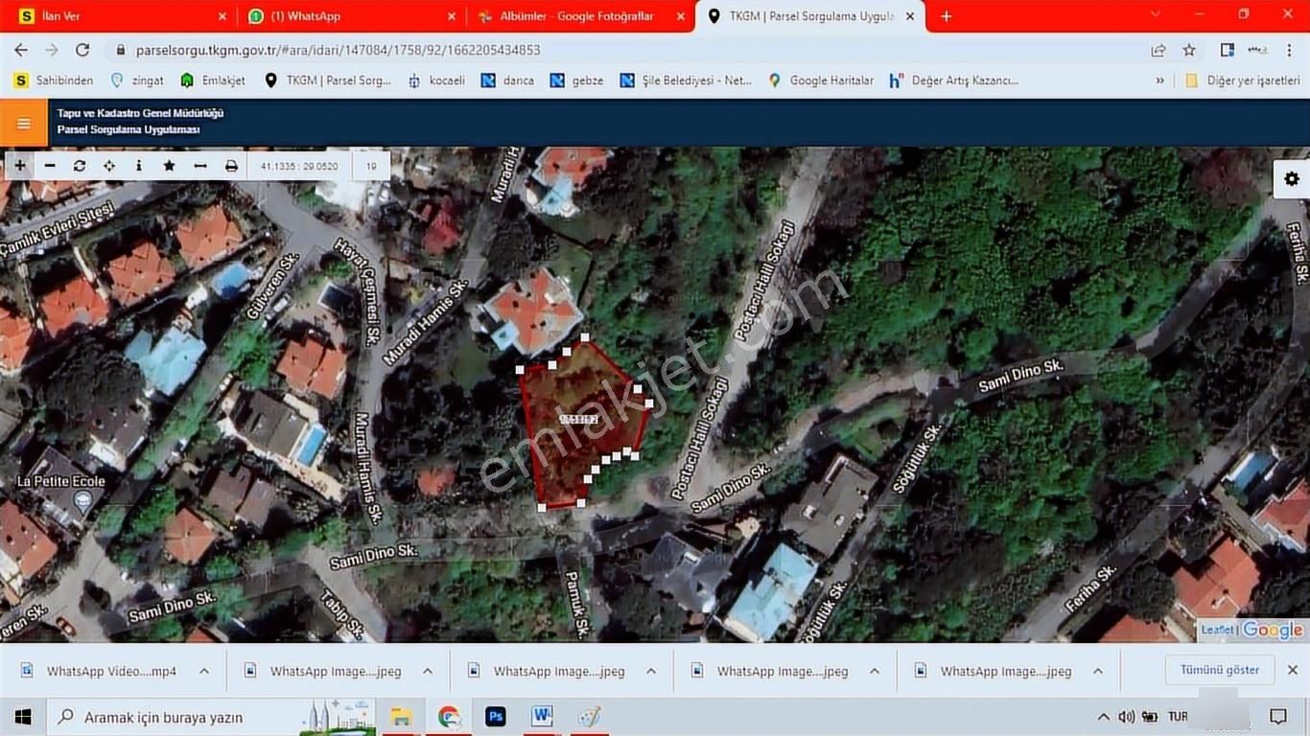Expand the overflow bookmarks with the double chevron

coord(1159,80)
